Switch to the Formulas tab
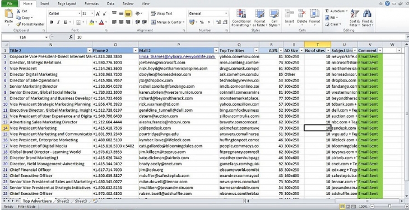 tap(91, 4)
